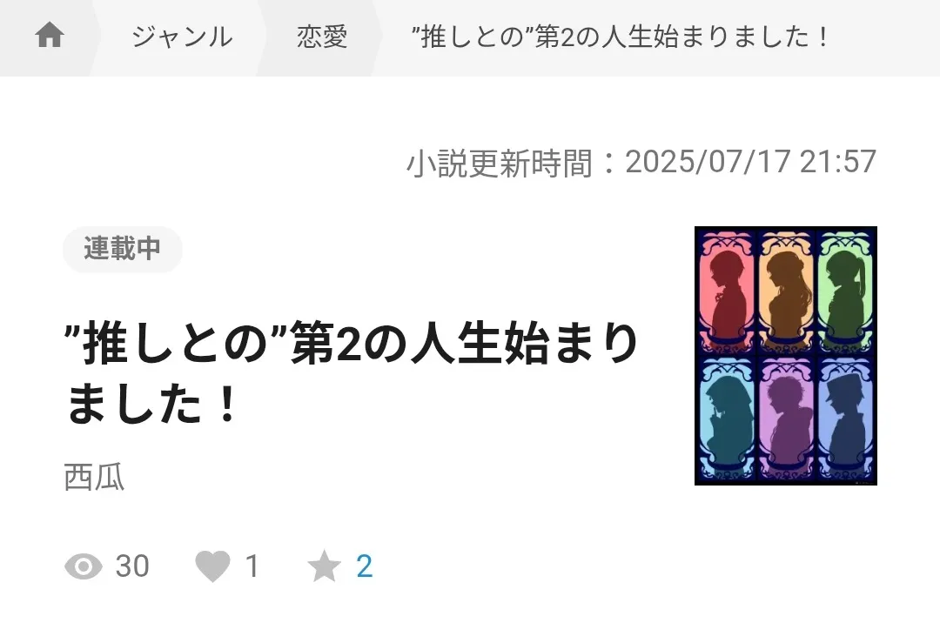
Task: Go to home via house icon
Action: point(50,35)
